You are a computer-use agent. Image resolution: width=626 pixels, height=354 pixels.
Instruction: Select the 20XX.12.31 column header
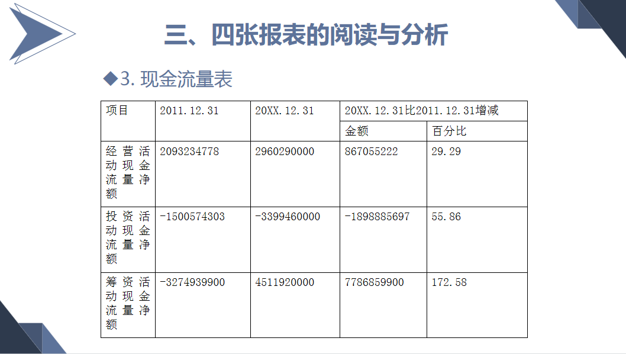(283, 110)
